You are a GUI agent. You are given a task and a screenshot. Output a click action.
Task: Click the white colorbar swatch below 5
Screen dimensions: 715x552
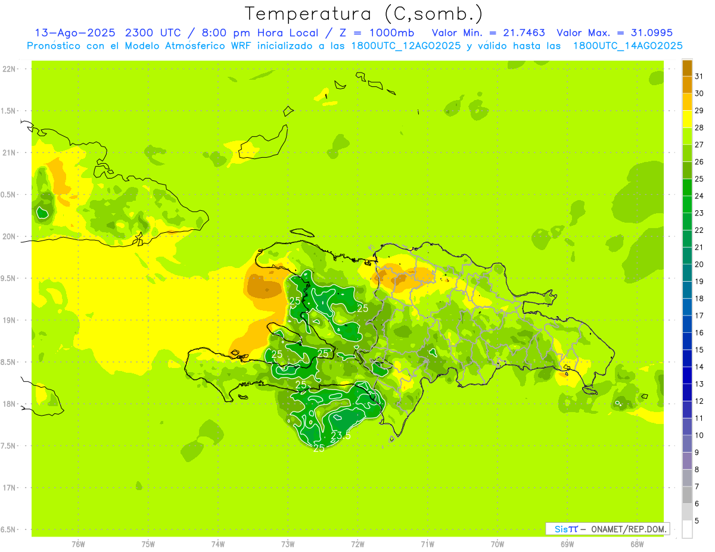[x=687, y=529]
